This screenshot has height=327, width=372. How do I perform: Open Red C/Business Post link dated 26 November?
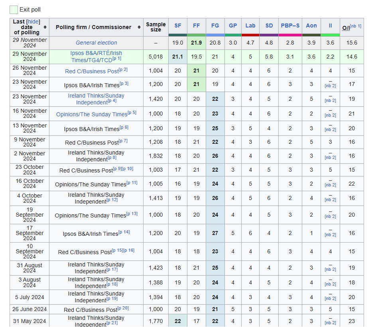92,71
